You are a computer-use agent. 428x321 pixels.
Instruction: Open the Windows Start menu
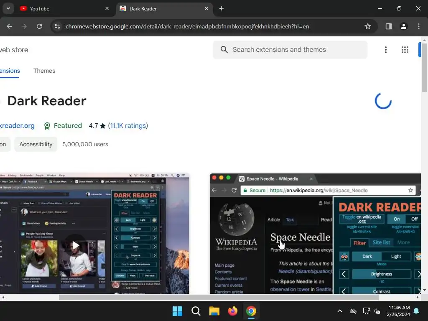[177, 311]
